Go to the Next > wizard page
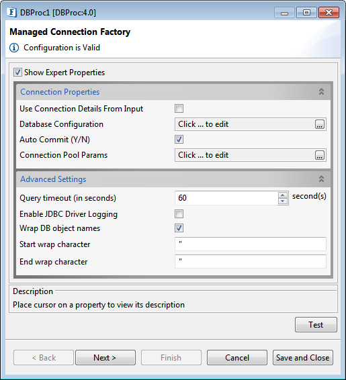 (x=105, y=357)
